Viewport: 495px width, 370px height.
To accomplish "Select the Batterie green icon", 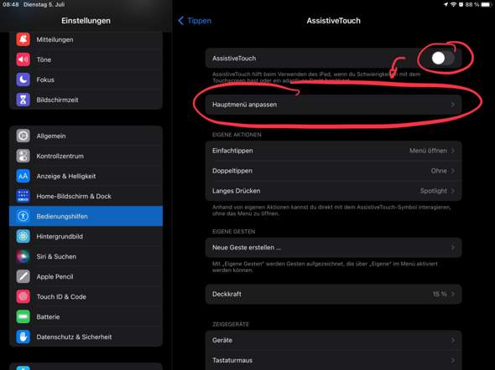I will pos(23,316).
